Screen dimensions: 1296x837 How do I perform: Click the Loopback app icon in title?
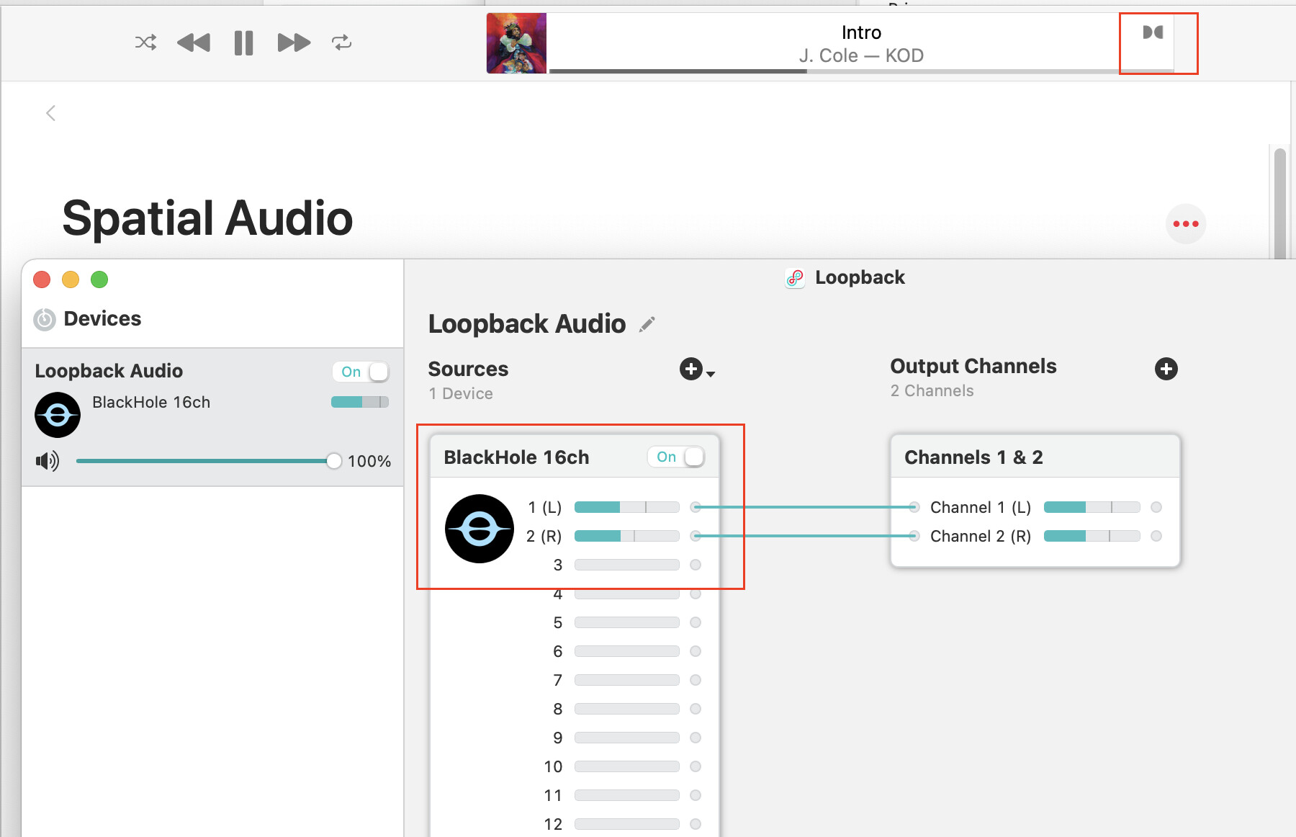point(795,278)
